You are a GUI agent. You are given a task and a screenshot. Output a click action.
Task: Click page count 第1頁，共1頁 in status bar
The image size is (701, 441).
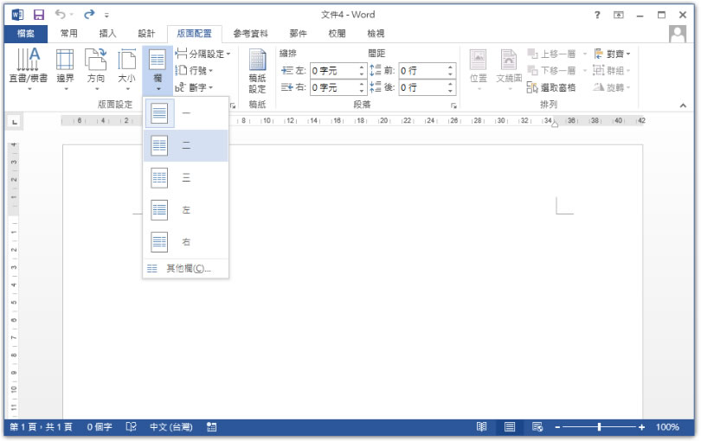41,427
